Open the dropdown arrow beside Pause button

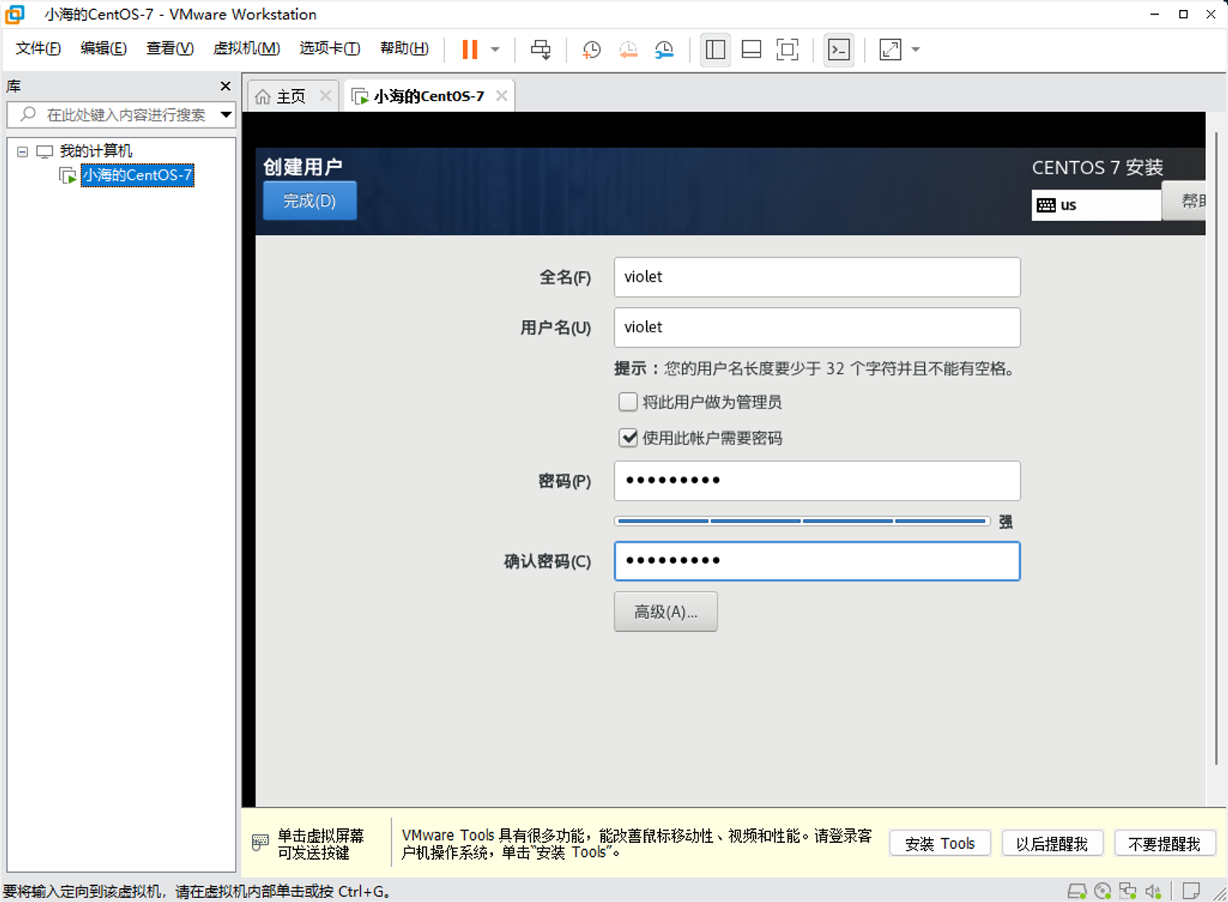pos(495,50)
